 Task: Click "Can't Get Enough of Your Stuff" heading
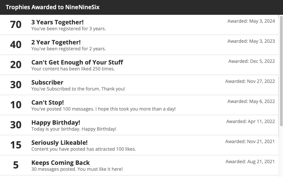[77, 63]
